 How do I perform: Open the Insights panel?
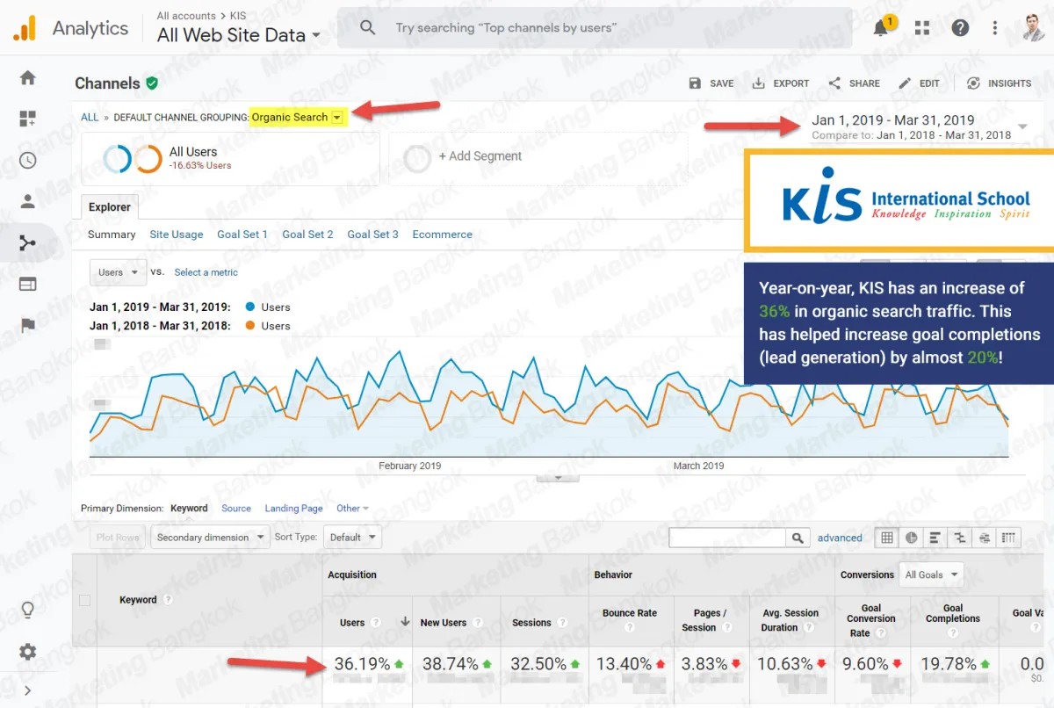coord(1000,83)
